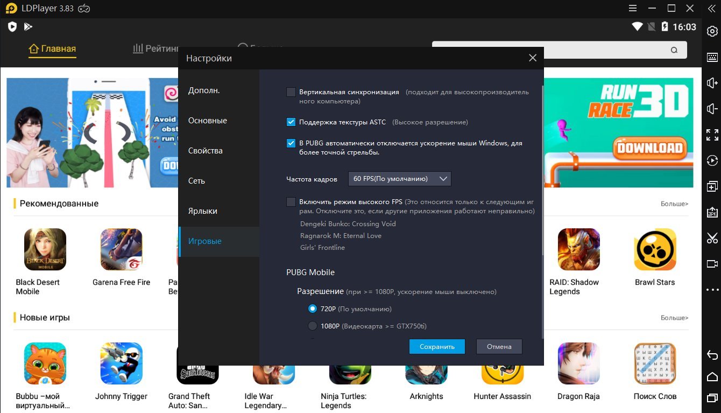This screenshot has width=721, height=413.
Task: Start the video recorder from the sidebar
Action: point(712,264)
